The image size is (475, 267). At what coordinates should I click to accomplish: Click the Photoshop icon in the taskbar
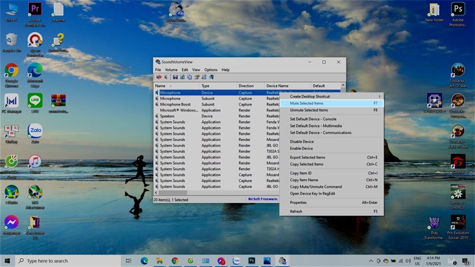pyautogui.click(x=252, y=260)
